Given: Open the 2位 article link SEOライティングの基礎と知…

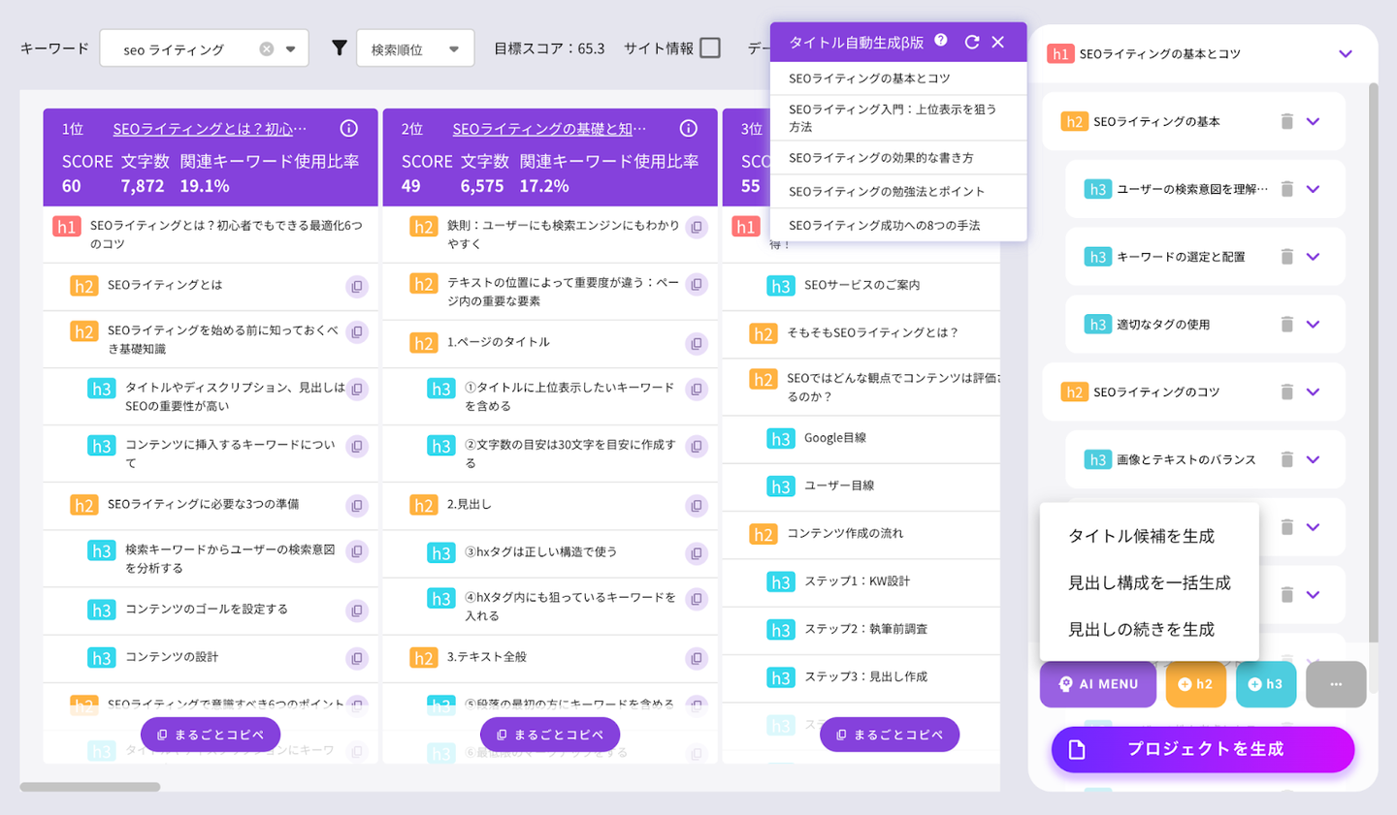Looking at the screenshot, I should coord(549,129).
